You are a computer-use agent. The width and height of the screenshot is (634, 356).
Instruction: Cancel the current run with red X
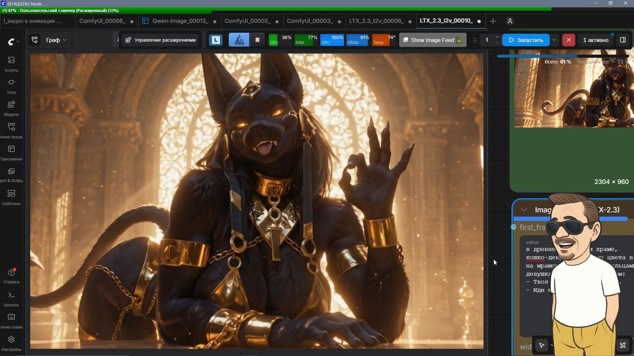(x=569, y=40)
